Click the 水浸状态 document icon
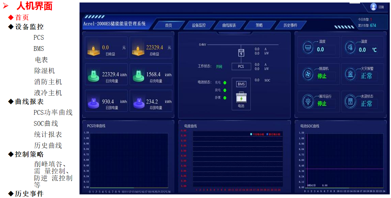The height and width of the screenshot is (198, 391). point(350,101)
